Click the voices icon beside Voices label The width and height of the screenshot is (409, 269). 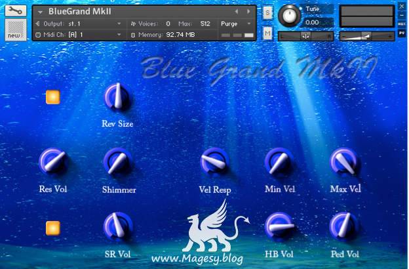click(x=133, y=24)
